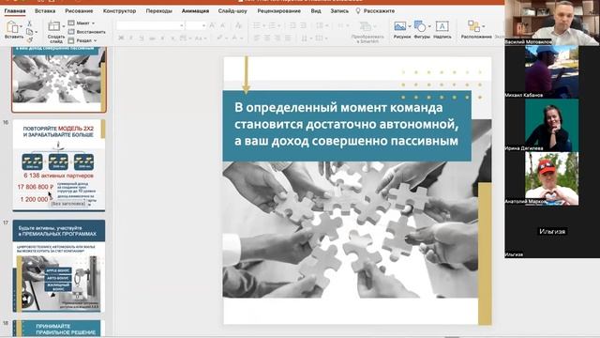Click the copy icon below the scissors
This screenshot has width=600, height=338.
click(29, 32)
